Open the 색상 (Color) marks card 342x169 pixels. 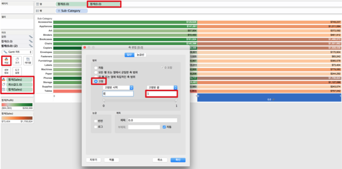pyautogui.click(x=6, y=60)
